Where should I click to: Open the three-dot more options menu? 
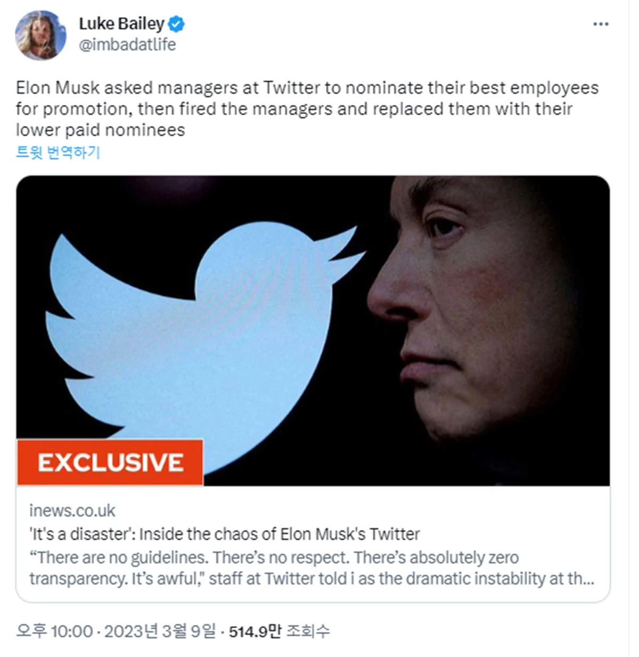[600, 24]
